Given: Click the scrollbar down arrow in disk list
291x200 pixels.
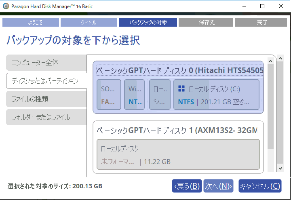Looking at the screenshot, I should (280, 168).
